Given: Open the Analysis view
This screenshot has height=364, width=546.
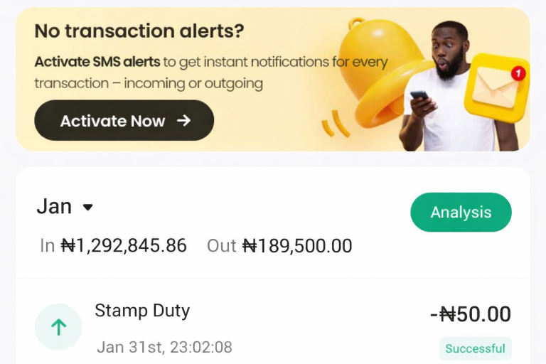Looking at the screenshot, I should click(461, 212).
